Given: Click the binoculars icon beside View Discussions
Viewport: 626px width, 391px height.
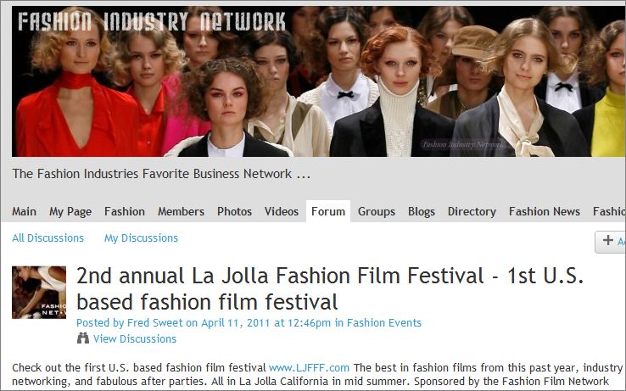Looking at the screenshot, I should tap(82, 338).
